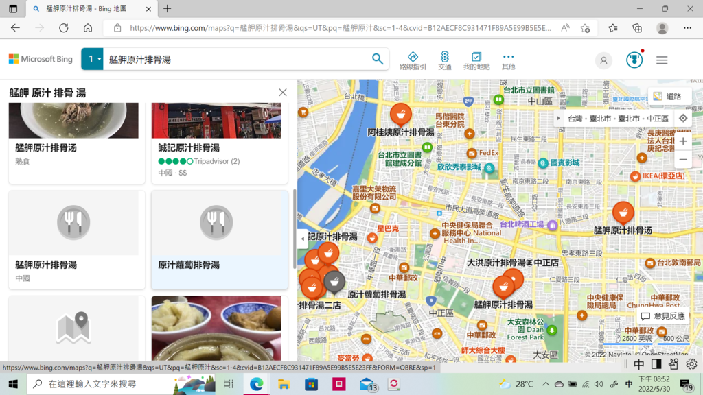This screenshot has width=703, height=395.
Task: Add this page to favorites star
Action: point(585,27)
